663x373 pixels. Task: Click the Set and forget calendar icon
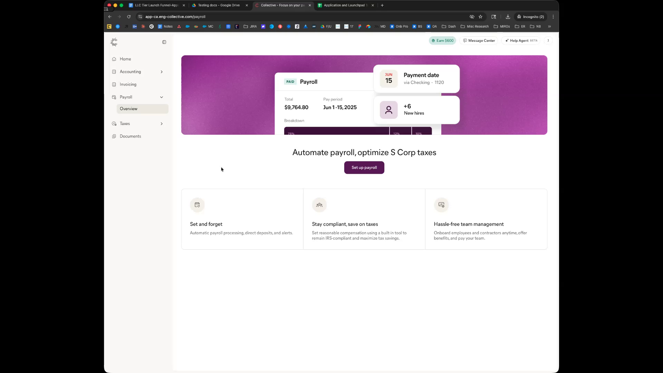tap(197, 205)
